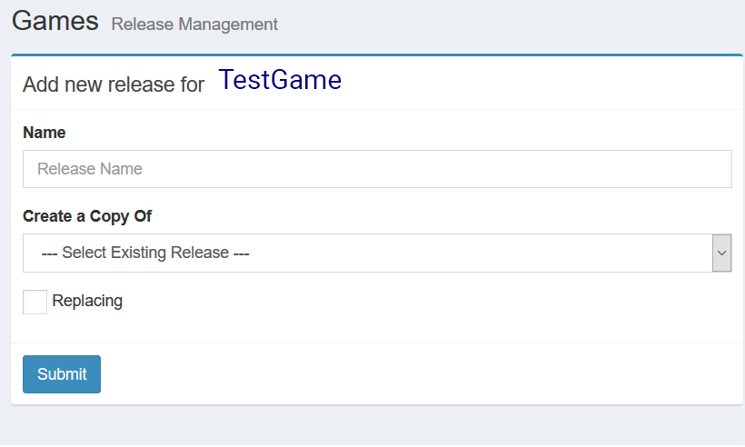Click the blue top border of the panel
This screenshot has height=447, width=745.
[377, 55]
